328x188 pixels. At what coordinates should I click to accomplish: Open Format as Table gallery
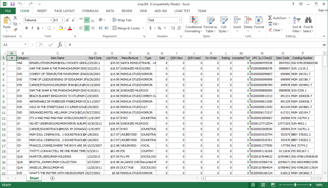click(210, 24)
